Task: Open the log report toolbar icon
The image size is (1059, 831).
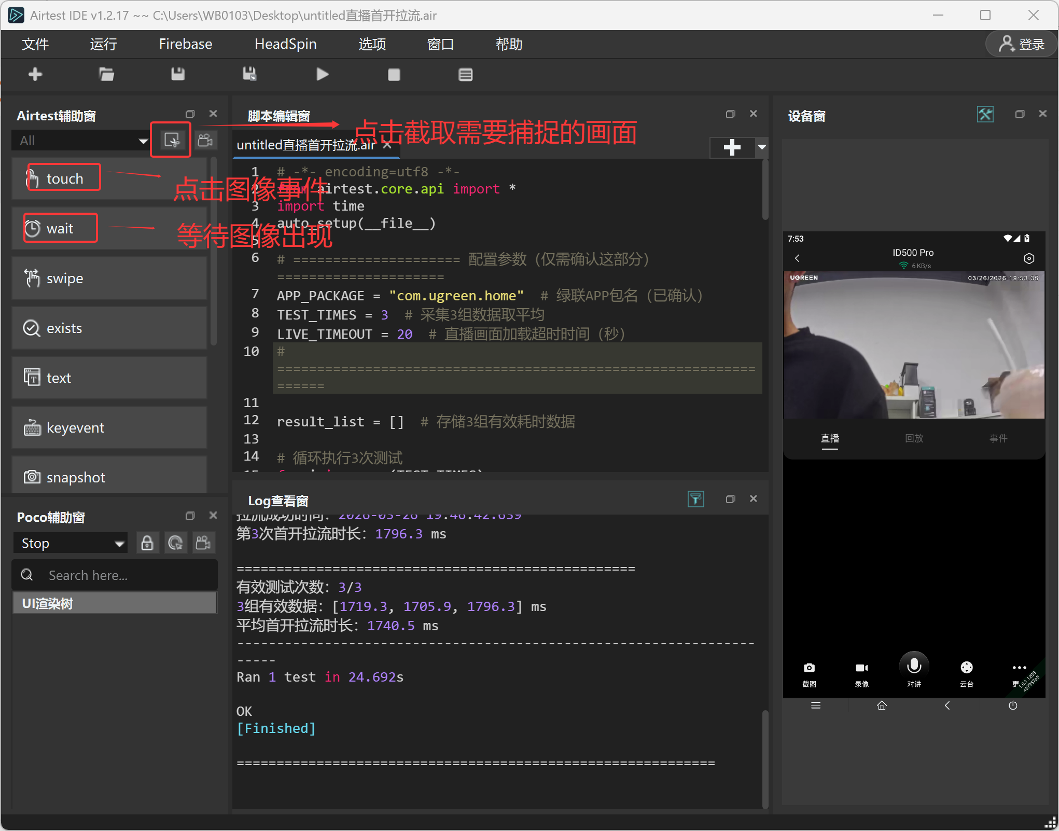Action: (465, 75)
